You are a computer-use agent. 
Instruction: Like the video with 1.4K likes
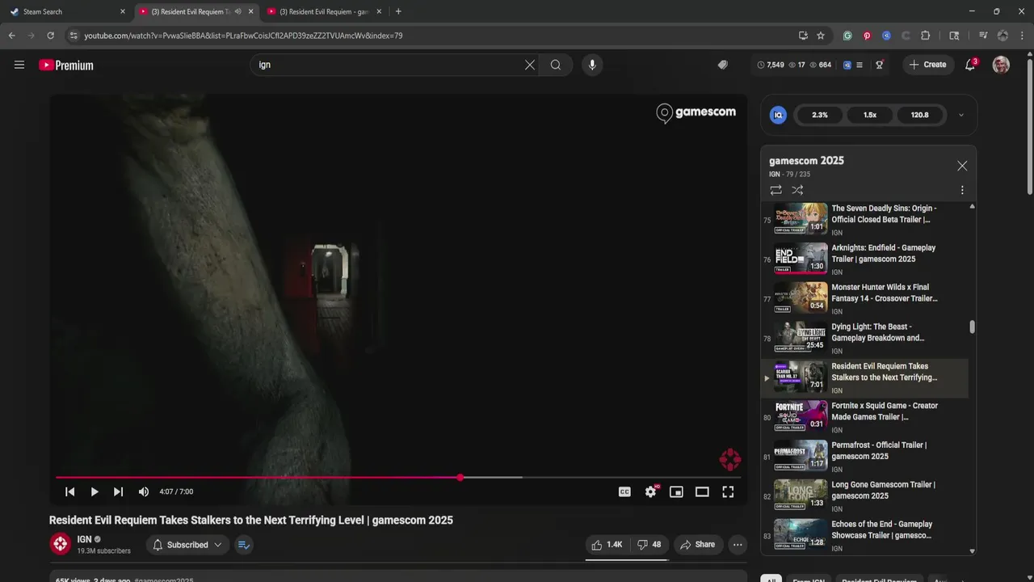(607, 545)
